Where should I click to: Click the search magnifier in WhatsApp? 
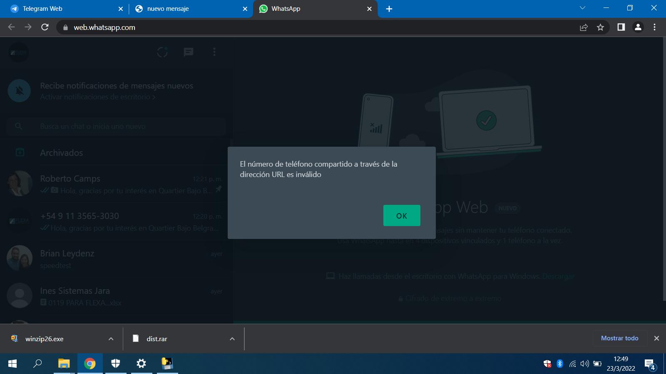point(18,126)
